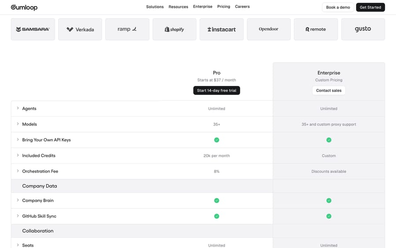Expand the Included Credits row chevron

18,155
